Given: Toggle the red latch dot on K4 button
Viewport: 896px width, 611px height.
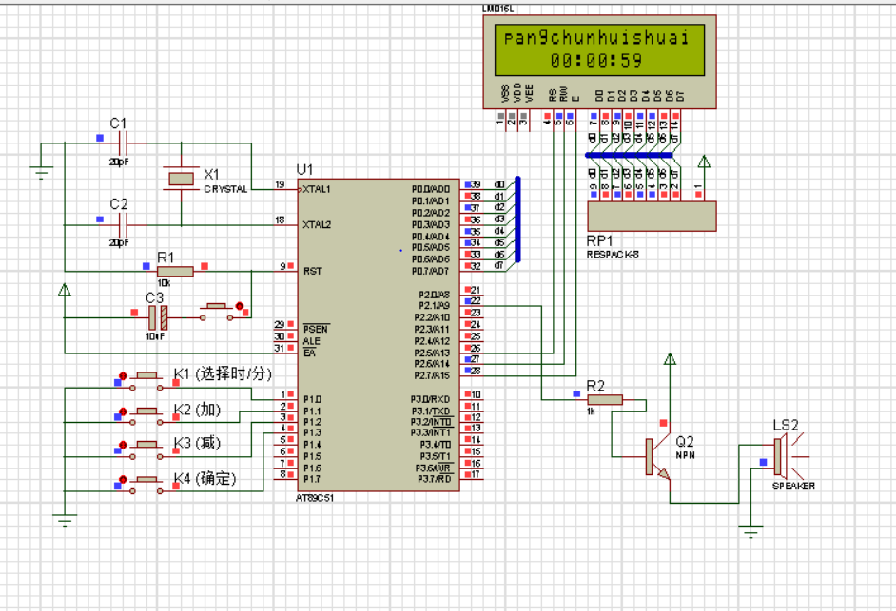Looking at the screenshot, I should coord(123,479).
